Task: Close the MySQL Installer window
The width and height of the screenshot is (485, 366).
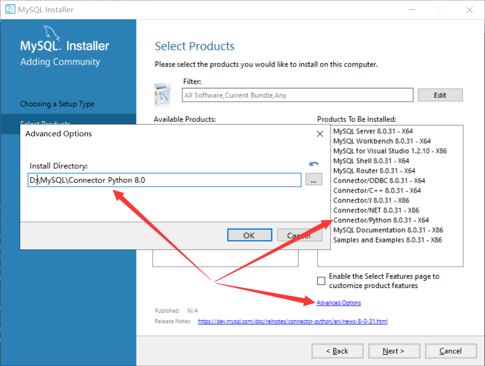Action: click(470, 9)
